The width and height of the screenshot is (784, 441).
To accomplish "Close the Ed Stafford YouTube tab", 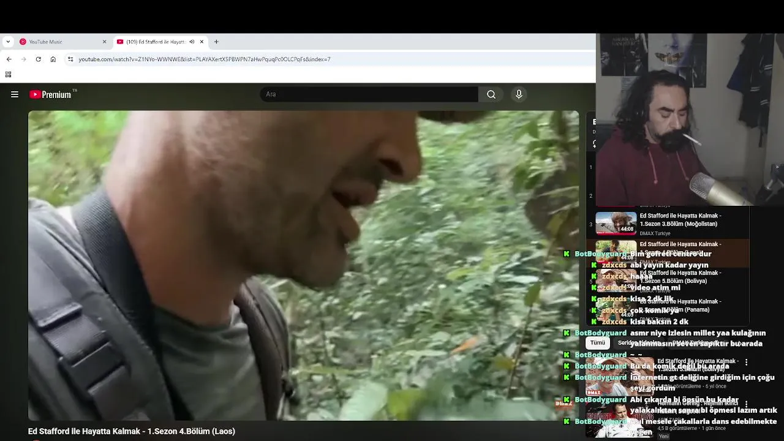I will point(202,42).
